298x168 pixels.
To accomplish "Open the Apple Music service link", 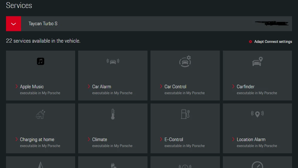I will [x=32, y=87].
